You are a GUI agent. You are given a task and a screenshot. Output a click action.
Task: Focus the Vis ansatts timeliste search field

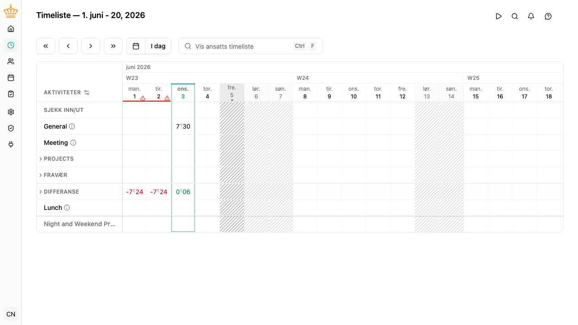[251, 46]
